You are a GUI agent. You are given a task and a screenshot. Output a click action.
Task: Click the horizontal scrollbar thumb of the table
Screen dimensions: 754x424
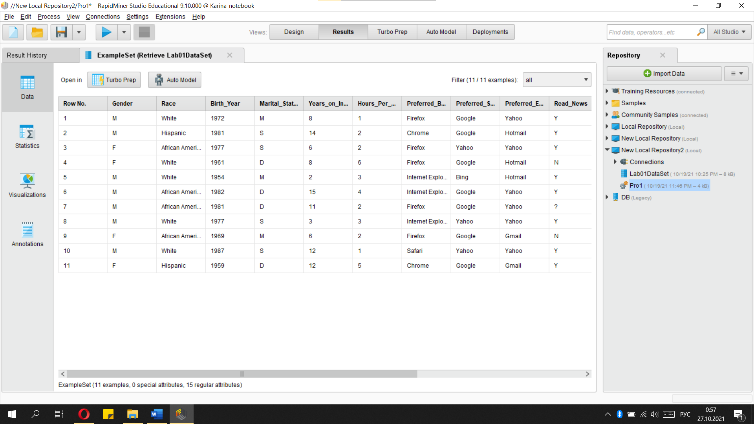tap(242, 374)
